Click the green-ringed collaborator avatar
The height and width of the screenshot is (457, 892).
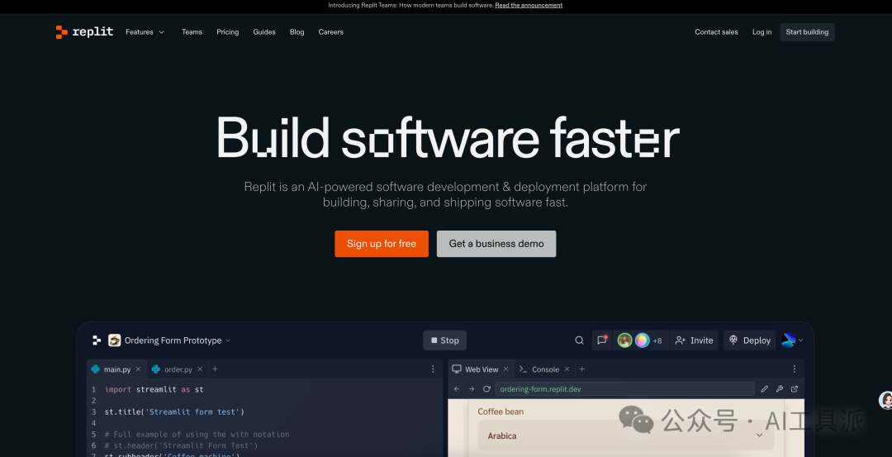(624, 340)
